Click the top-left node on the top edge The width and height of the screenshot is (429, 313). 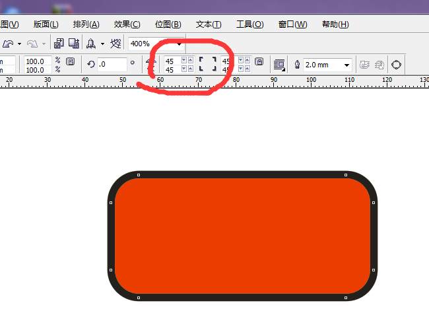(139, 175)
